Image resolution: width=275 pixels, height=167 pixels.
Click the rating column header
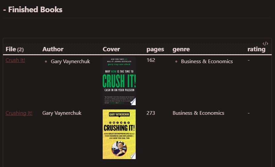tap(256, 49)
